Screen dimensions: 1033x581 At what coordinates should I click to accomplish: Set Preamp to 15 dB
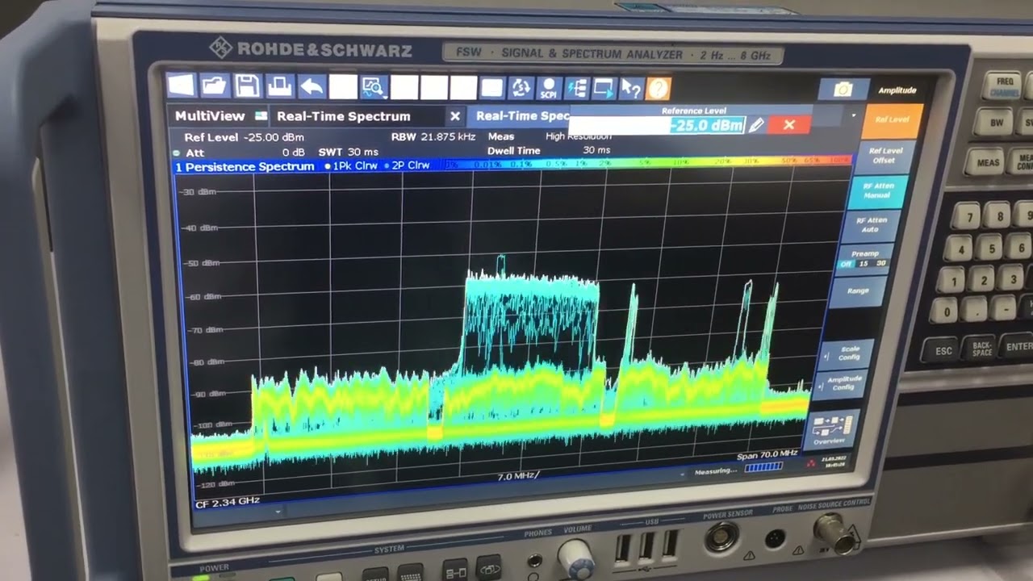[863, 264]
